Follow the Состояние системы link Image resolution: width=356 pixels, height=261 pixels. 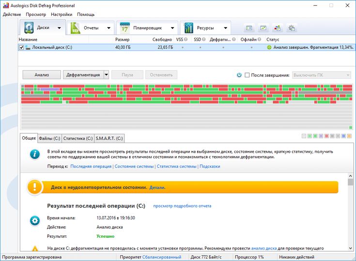tap(134, 166)
